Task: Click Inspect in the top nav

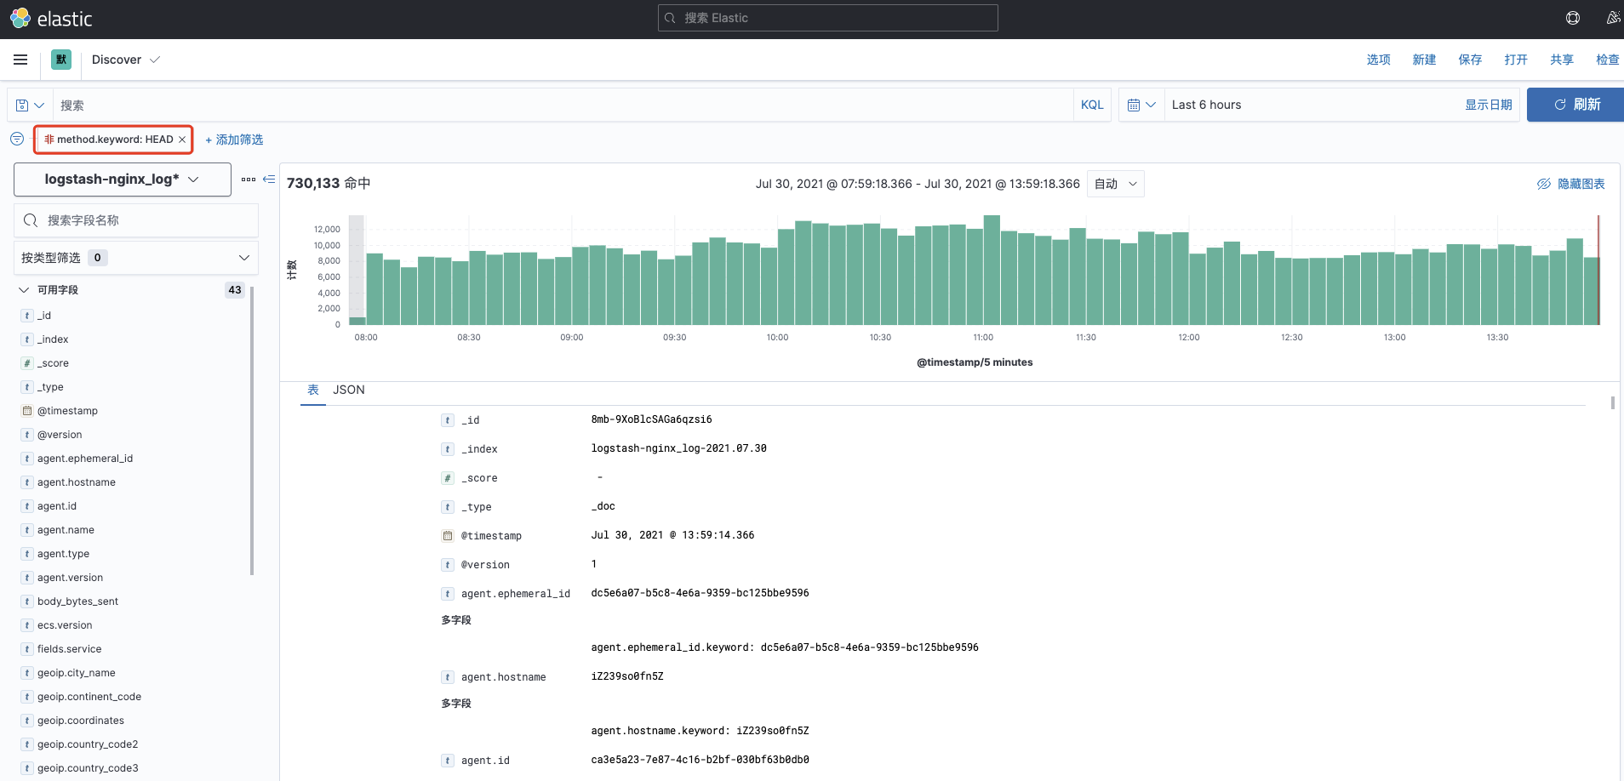Action: pyautogui.click(x=1608, y=60)
